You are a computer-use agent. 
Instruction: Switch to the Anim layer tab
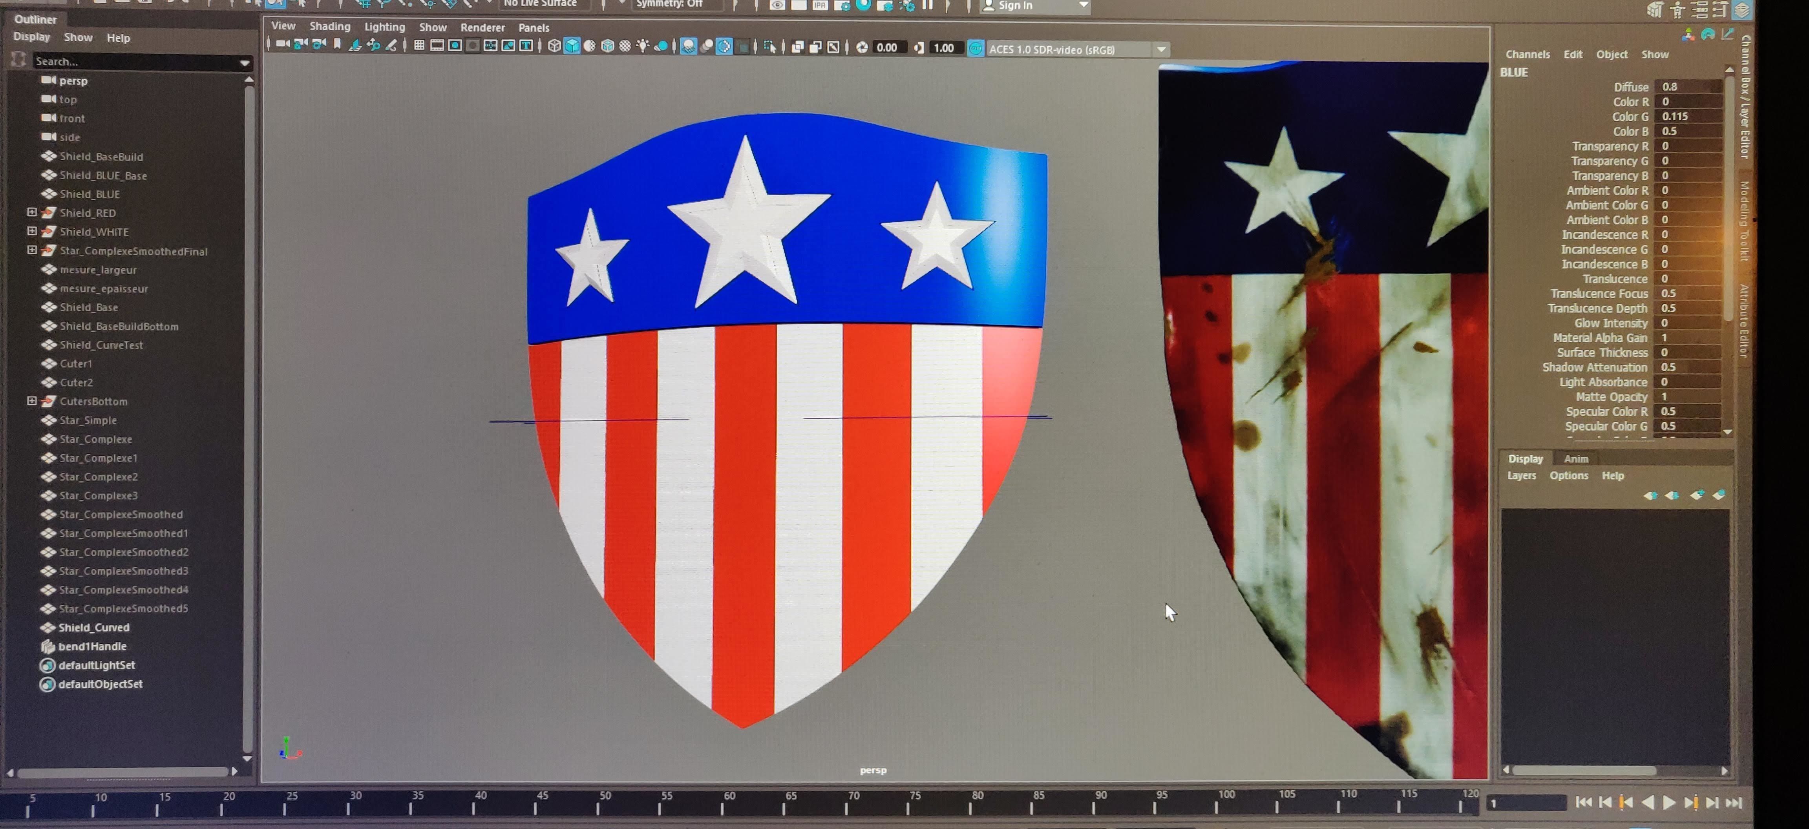coord(1576,458)
